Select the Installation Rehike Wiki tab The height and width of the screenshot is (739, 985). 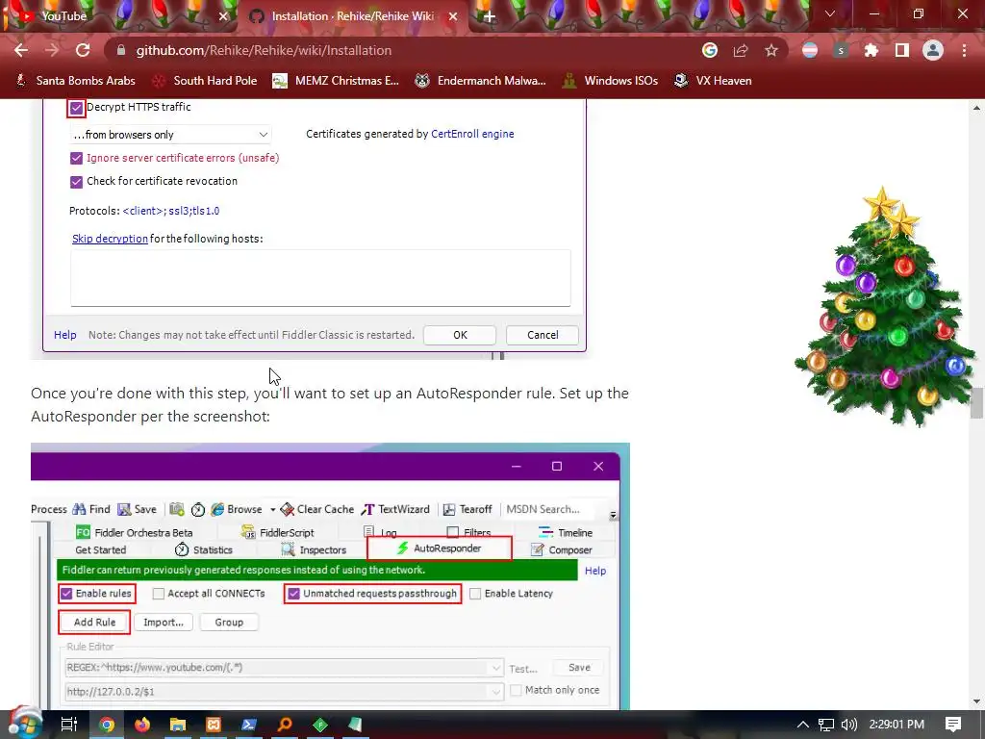pos(353,16)
